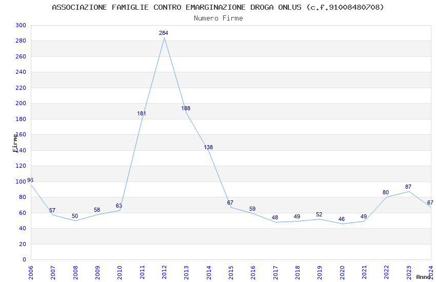
Task: Click the data label 59 for 2016
Action: pos(252,209)
